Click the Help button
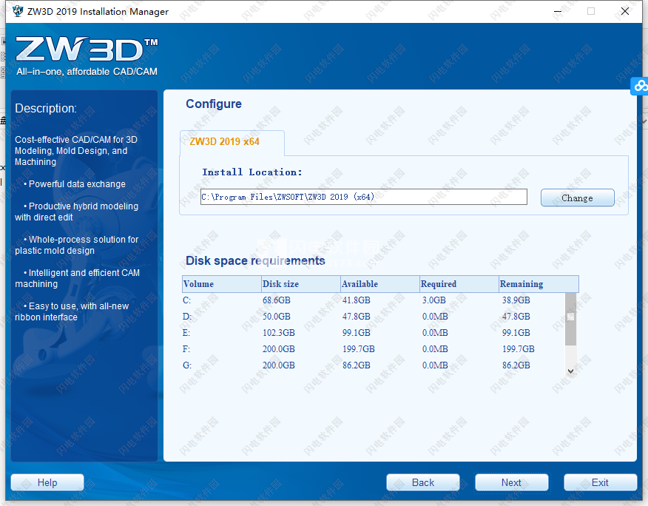The image size is (648, 506). [x=47, y=482]
